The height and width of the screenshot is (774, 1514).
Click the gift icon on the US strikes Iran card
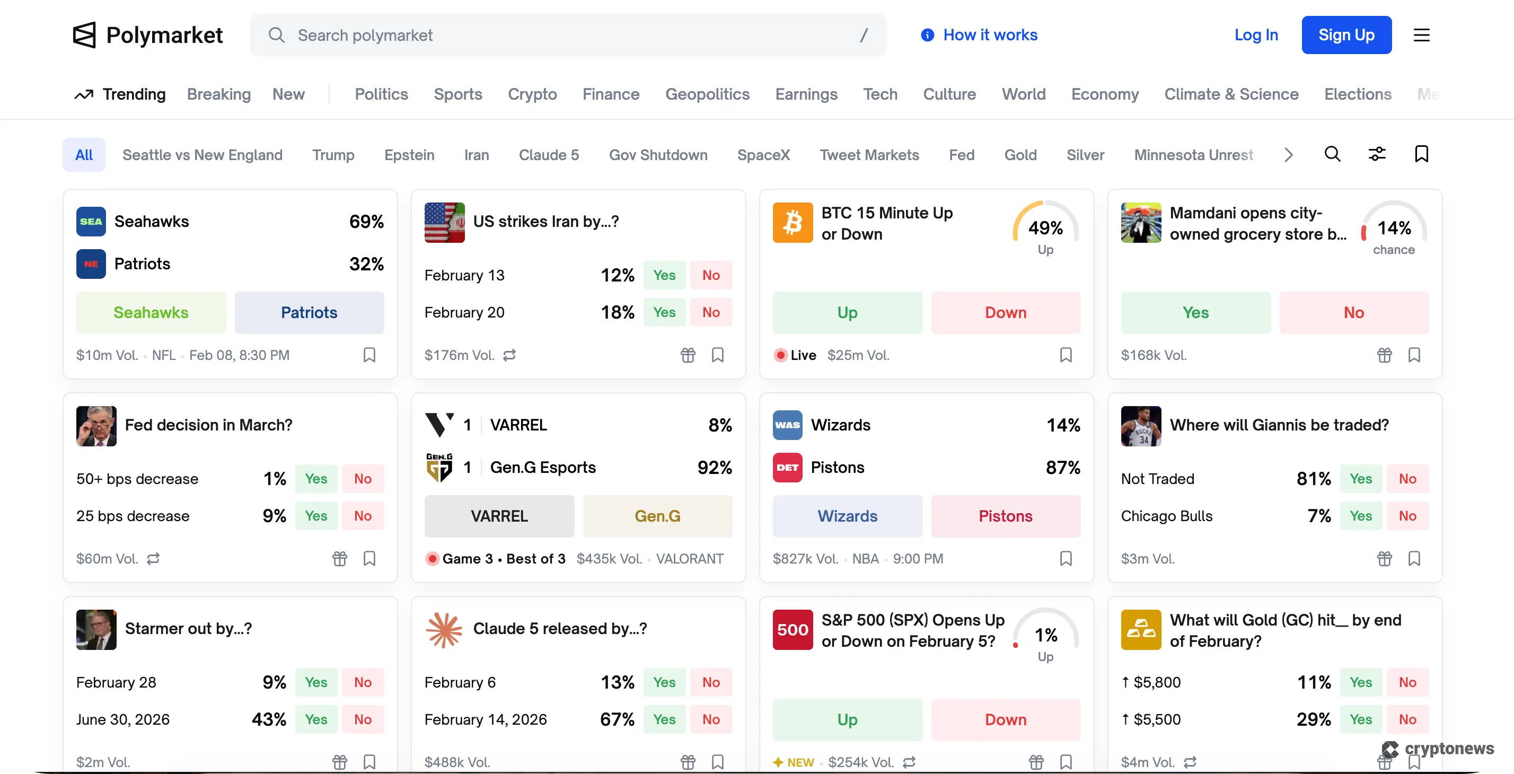[x=688, y=355]
